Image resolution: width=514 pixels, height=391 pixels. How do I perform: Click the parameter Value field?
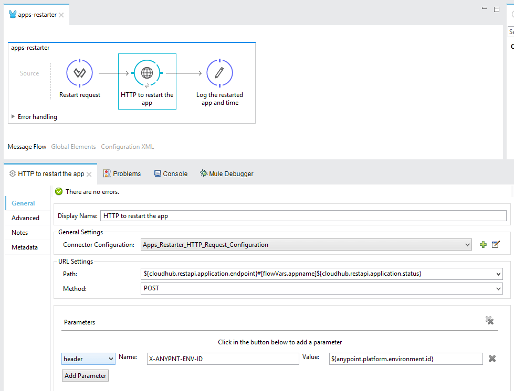[406, 359]
